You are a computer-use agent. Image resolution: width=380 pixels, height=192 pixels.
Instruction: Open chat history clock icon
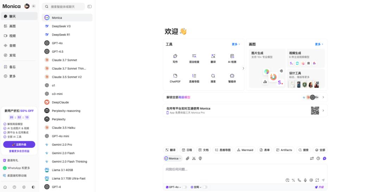pos(318,158)
